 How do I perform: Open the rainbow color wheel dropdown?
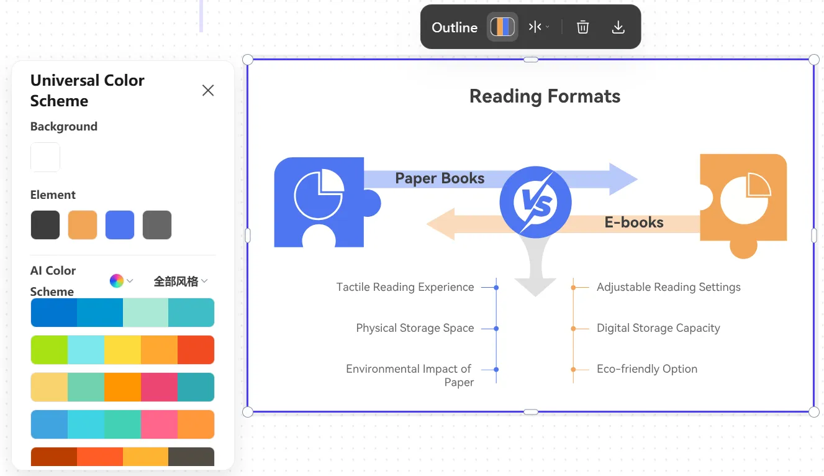pos(121,281)
